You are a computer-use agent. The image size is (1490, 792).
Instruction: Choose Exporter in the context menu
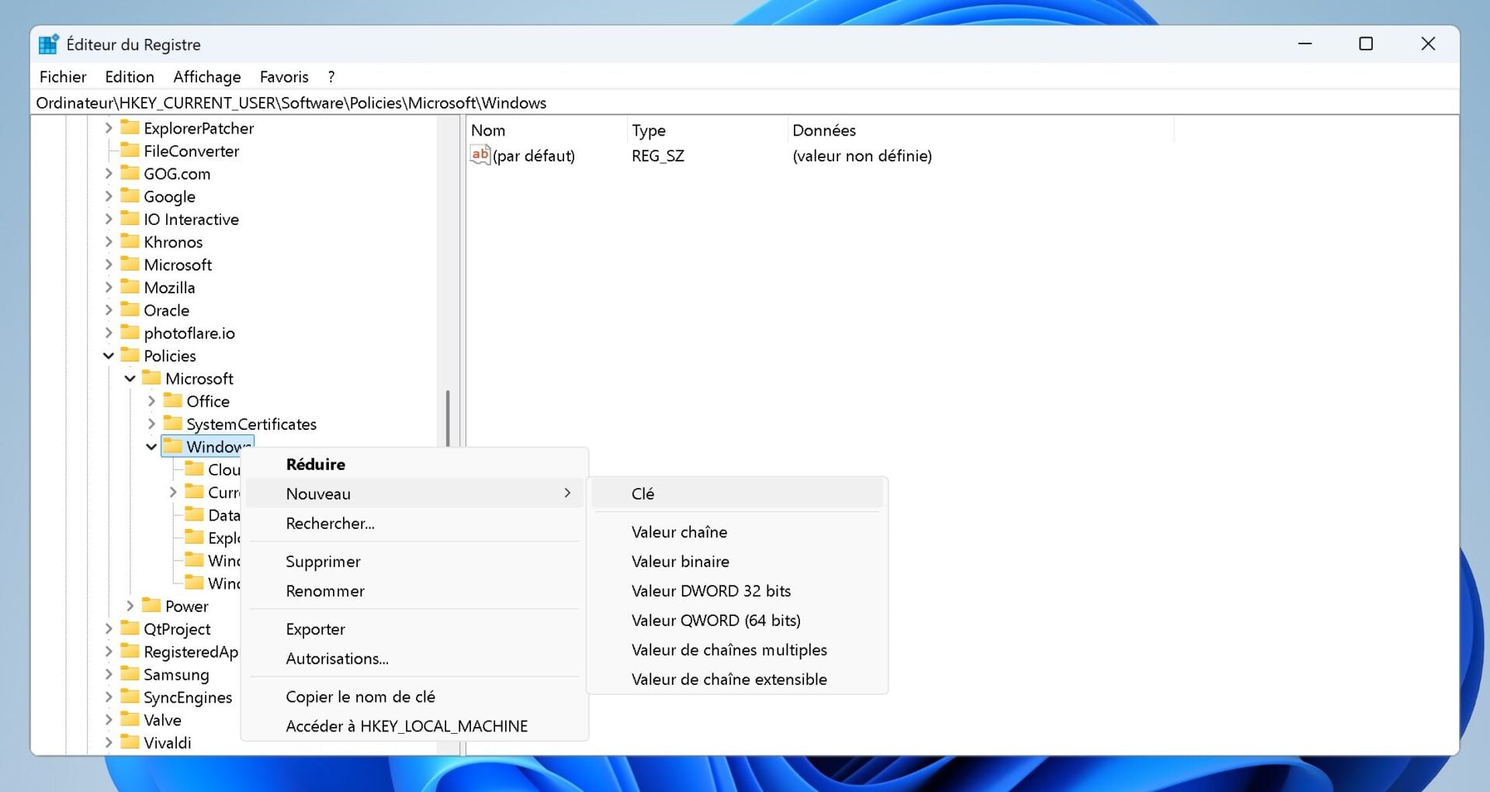(x=414, y=628)
